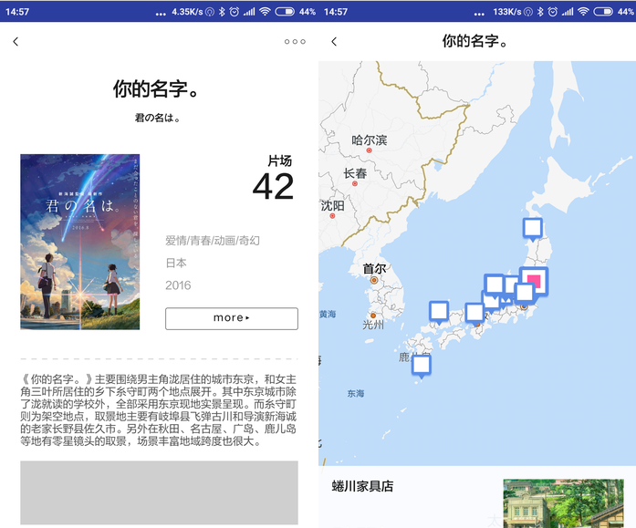Tap the Wi-Fi icon on the map screen status bar
The image size is (636, 528).
click(582, 12)
